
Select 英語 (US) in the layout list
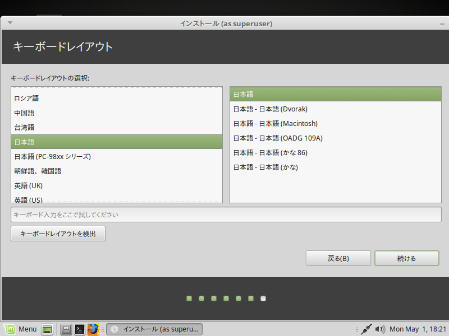pos(117,199)
